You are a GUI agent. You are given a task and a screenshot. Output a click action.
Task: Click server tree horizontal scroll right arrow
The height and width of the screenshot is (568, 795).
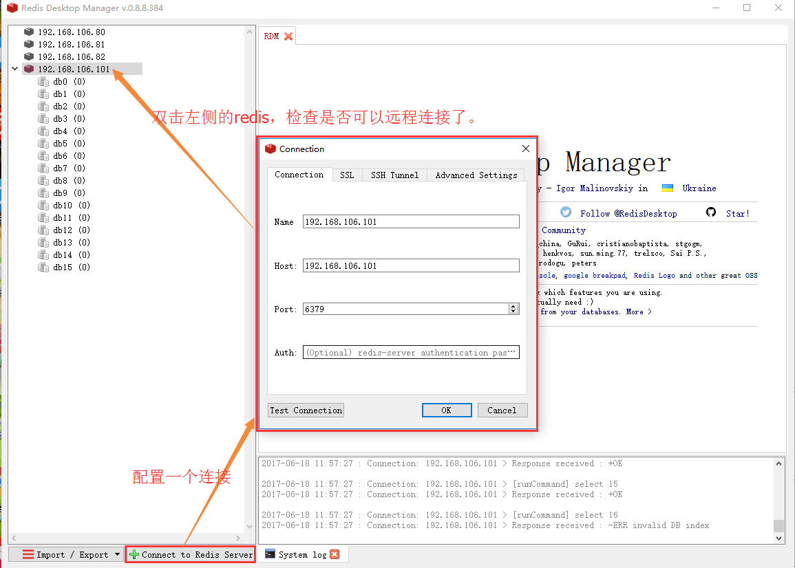point(238,538)
